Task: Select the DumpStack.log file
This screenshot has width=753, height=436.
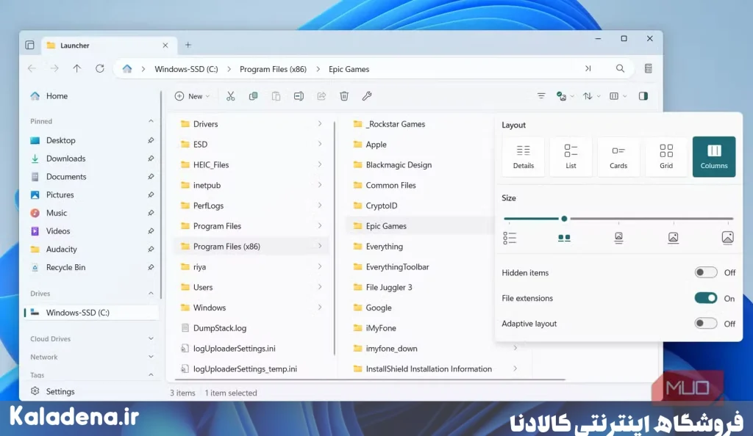Action: point(251,328)
